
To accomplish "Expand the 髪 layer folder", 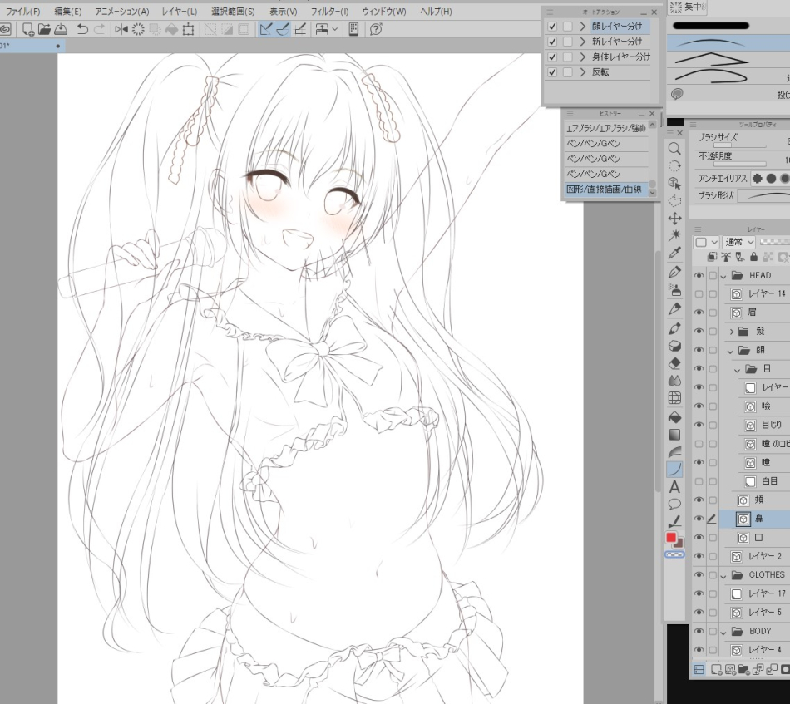I will tap(732, 332).
